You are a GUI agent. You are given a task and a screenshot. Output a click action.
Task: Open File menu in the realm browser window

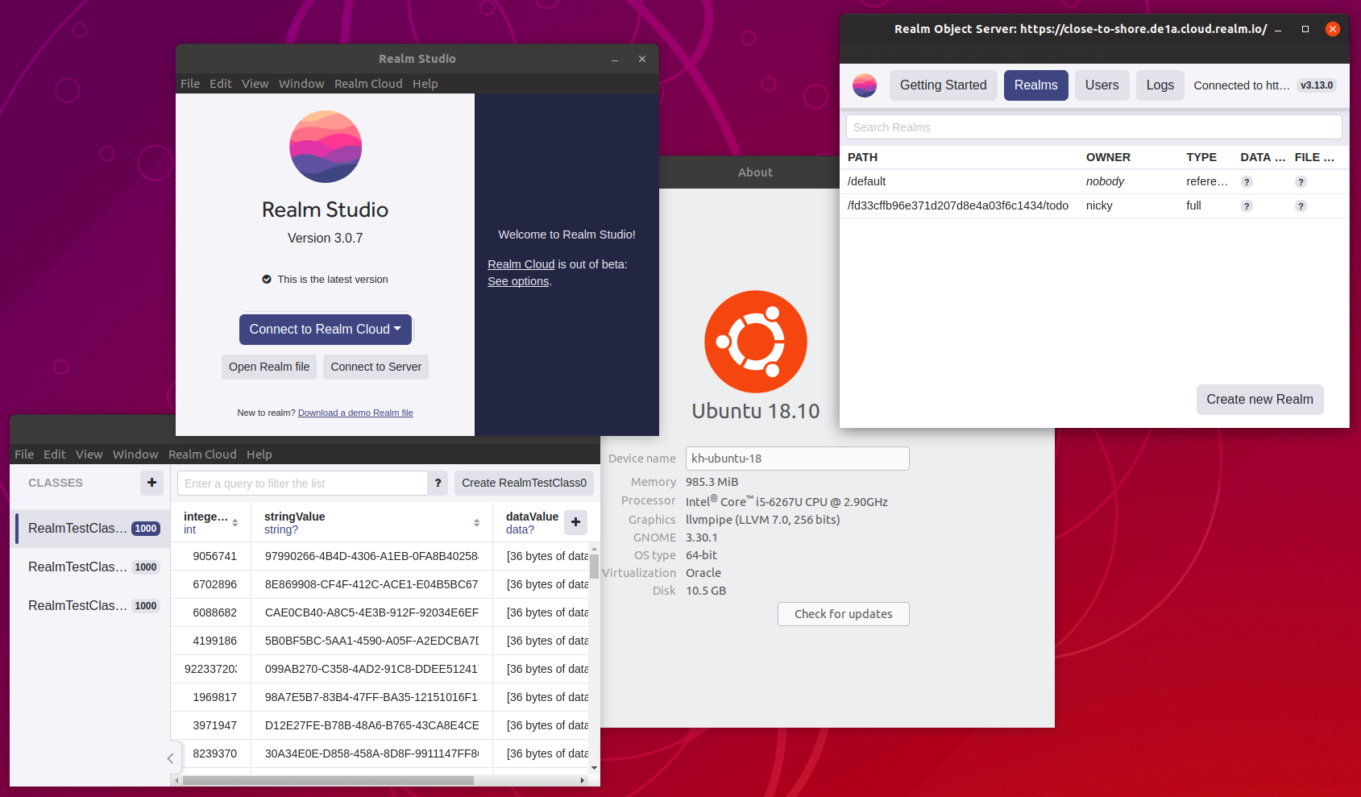(x=24, y=455)
